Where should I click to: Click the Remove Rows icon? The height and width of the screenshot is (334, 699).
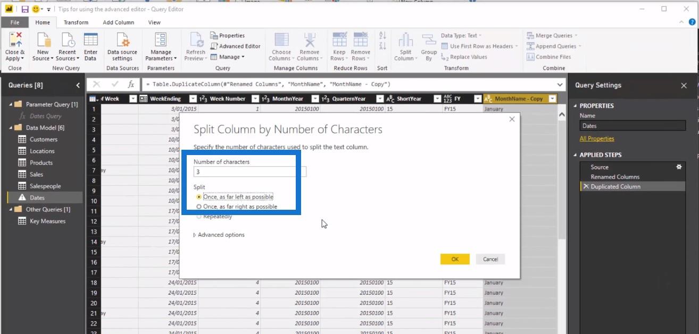pos(361,40)
